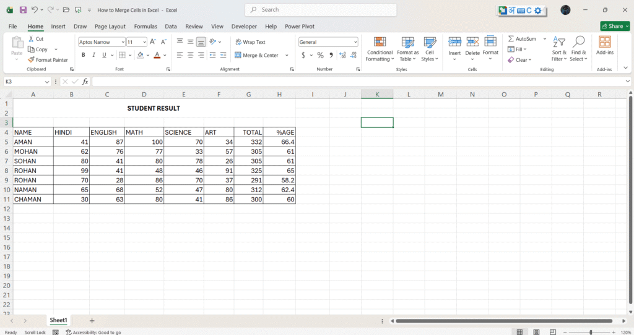Toggle Bottom Align button

coord(201,41)
